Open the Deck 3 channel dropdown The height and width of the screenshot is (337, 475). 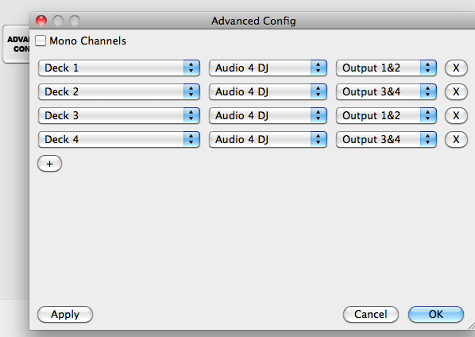(119, 115)
